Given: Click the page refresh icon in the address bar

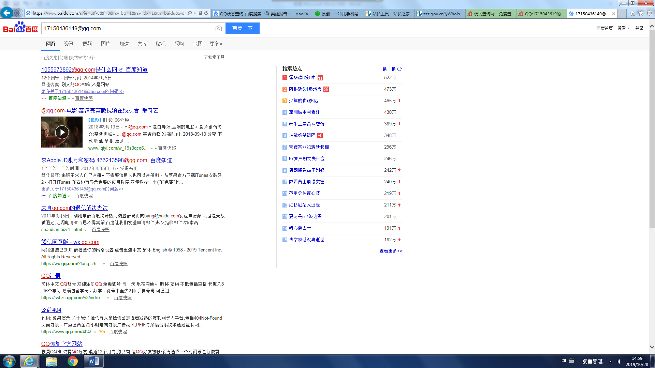Looking at the screenshot, I should (x=206, y=13).
